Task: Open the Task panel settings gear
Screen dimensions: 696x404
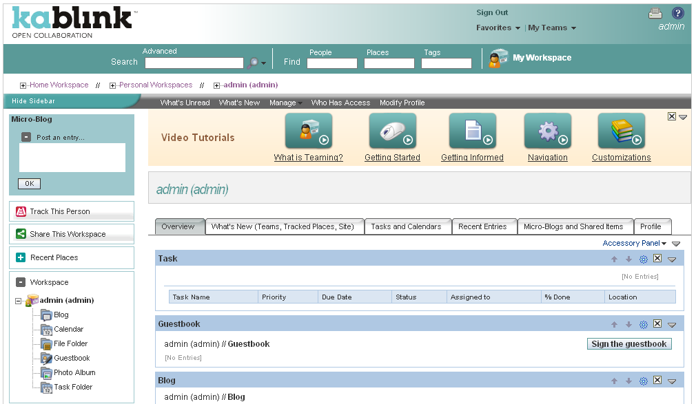Action: pos(643,259)
